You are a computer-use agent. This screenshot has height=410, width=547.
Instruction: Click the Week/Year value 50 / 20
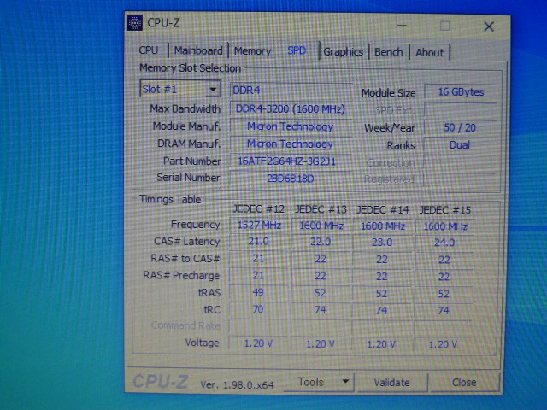pos(460,127)
